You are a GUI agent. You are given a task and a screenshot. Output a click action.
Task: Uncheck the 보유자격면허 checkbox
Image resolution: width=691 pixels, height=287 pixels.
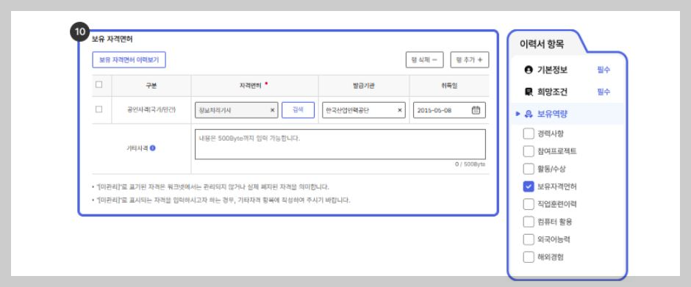pos(529,186)
